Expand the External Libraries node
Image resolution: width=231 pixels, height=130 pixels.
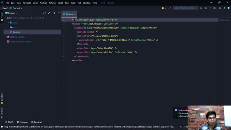5,37
